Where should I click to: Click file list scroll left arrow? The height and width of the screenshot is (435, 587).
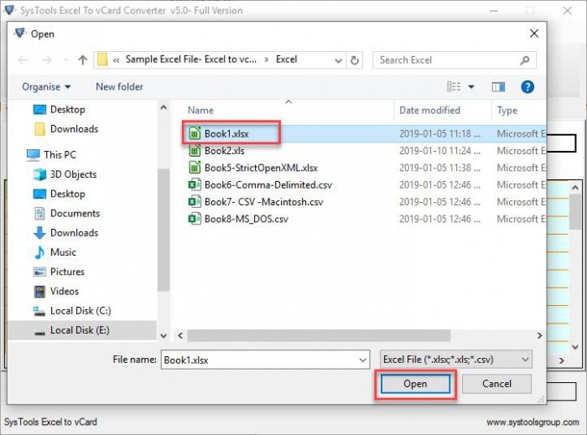coord(180,335)
